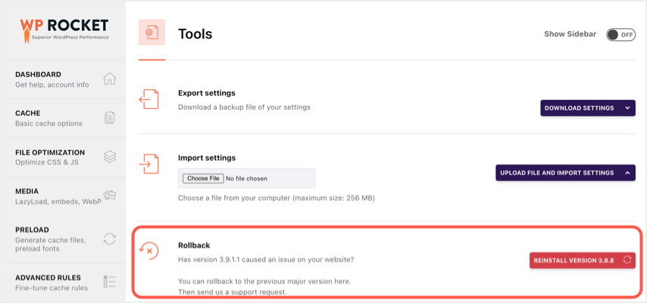Screen dimensions: 647x303
Task: Click the Media images icon
Action: (110, 196)
